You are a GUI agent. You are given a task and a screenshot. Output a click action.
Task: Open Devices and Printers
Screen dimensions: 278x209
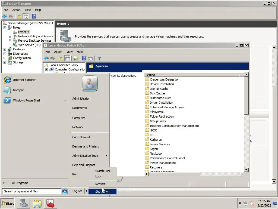[x=86, y=146]
